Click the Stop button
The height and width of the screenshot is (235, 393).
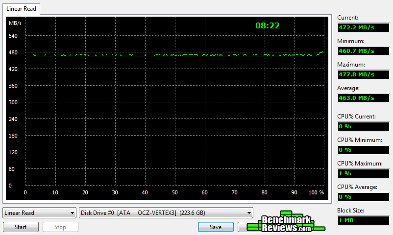60,227
